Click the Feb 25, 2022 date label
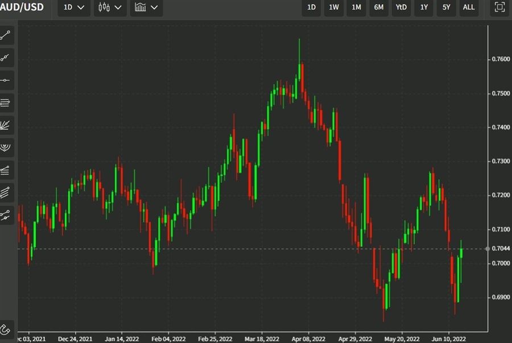 (215, 339)
